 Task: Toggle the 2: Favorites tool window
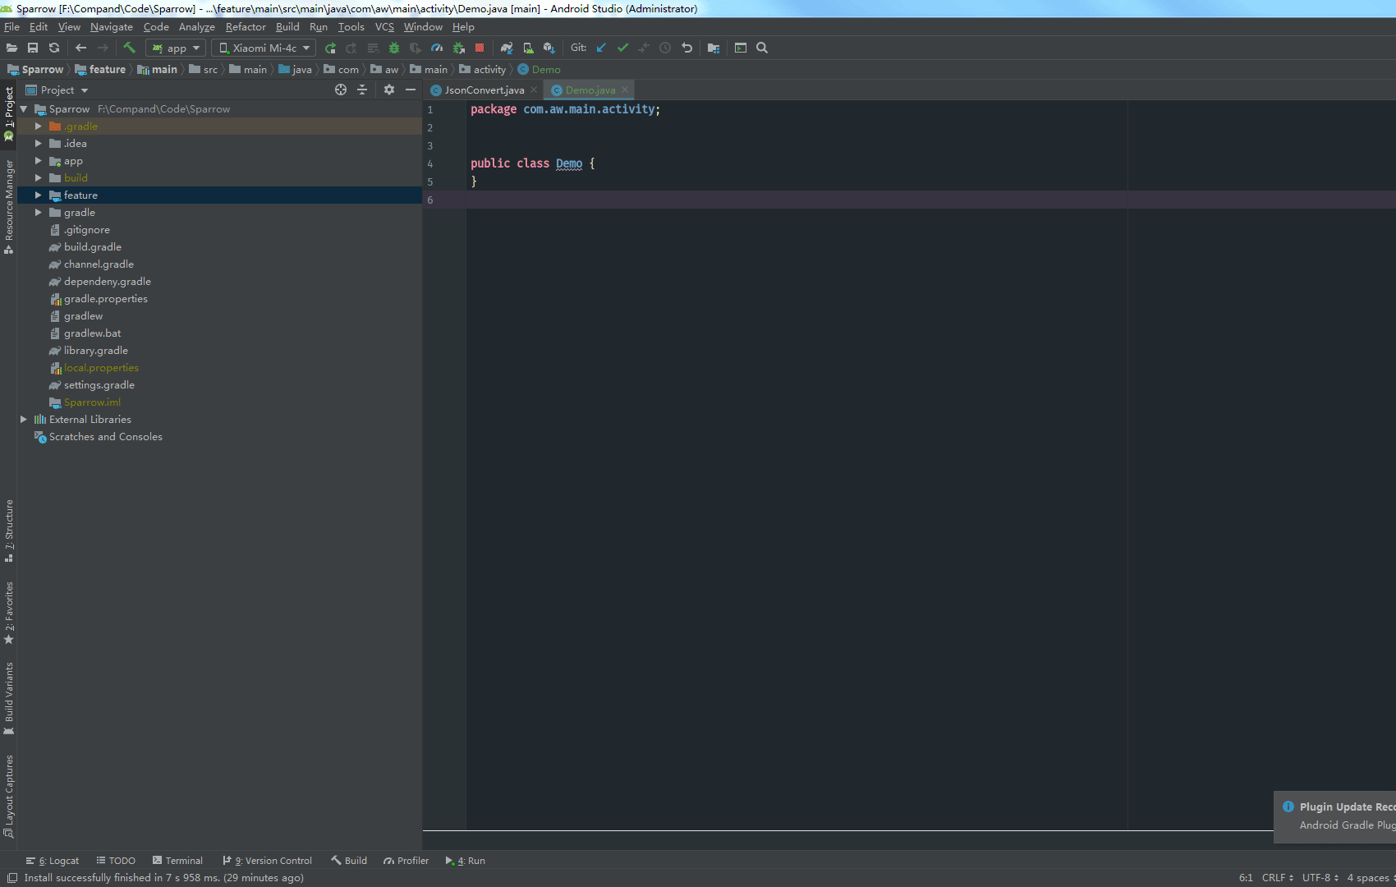9,613
